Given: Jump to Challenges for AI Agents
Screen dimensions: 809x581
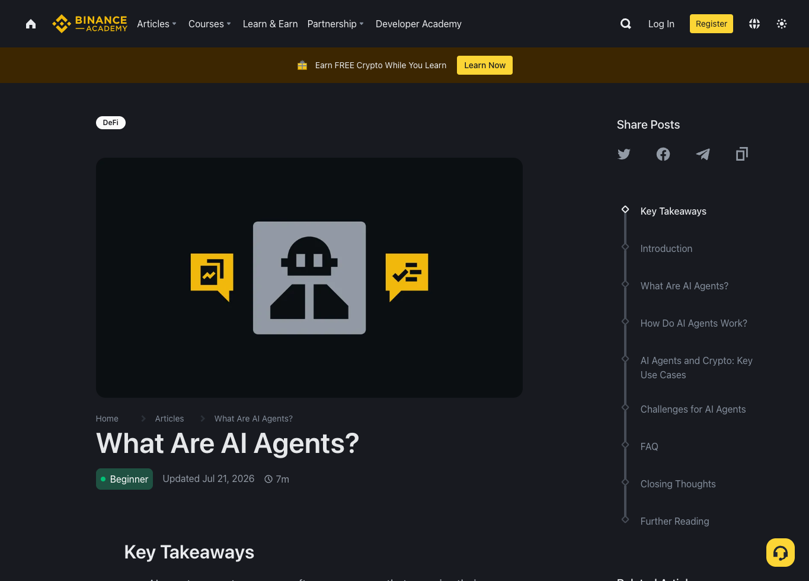Looking at the screenshot, I should pos(693,409).
